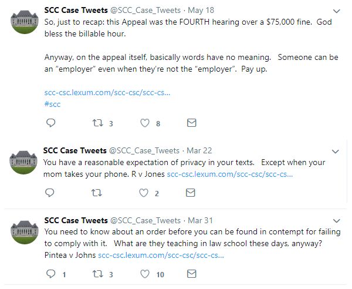This screenshot has height=289, width=352.
Task: Share R v Jones tweet by message
Action: [x=191, y=193]
